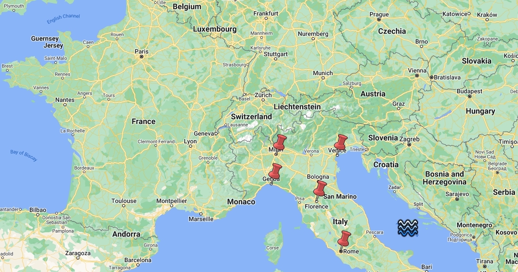Click the red pin on Rome
Image resolution: width=518 pixels, height=272 pixels.
coord(344,241)
